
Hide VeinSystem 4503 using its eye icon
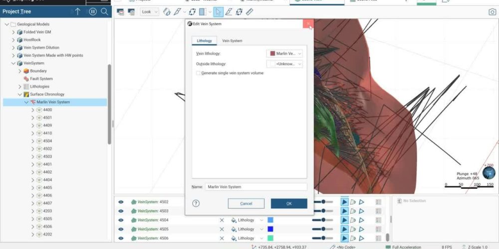121,211
